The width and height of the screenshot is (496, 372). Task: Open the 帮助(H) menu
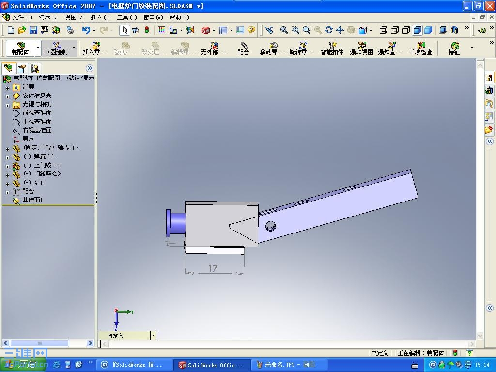pyautogui.click(x=179, y=17)
